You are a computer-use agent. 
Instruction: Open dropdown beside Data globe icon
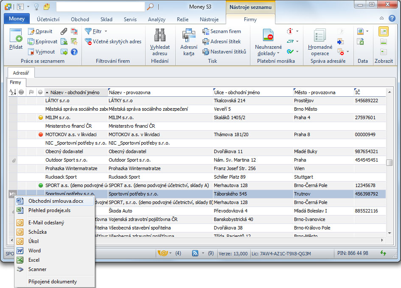click(x=367, y=31)
